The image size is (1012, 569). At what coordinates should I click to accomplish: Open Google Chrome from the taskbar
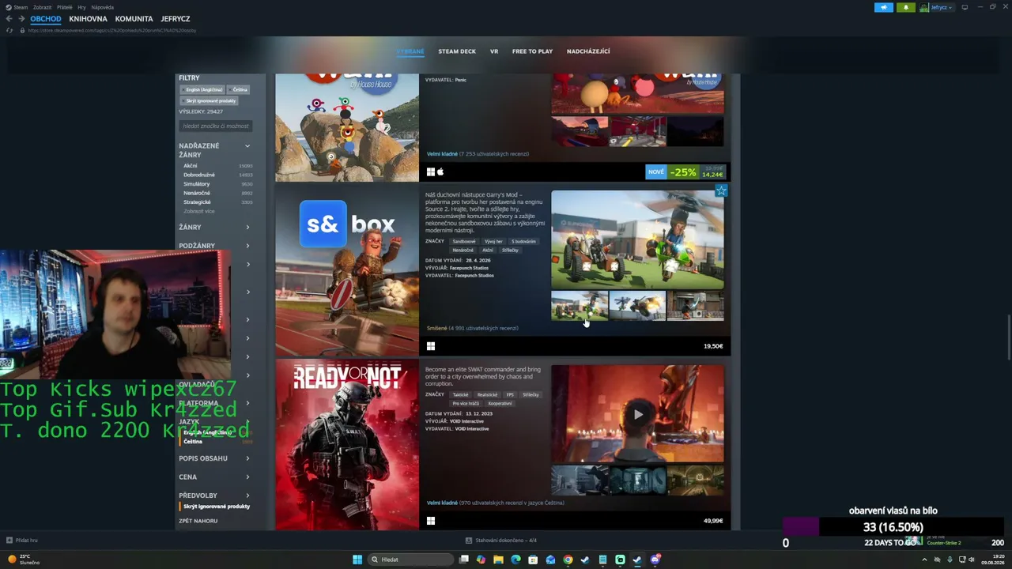pyautogui.click(x=568, y=560)
